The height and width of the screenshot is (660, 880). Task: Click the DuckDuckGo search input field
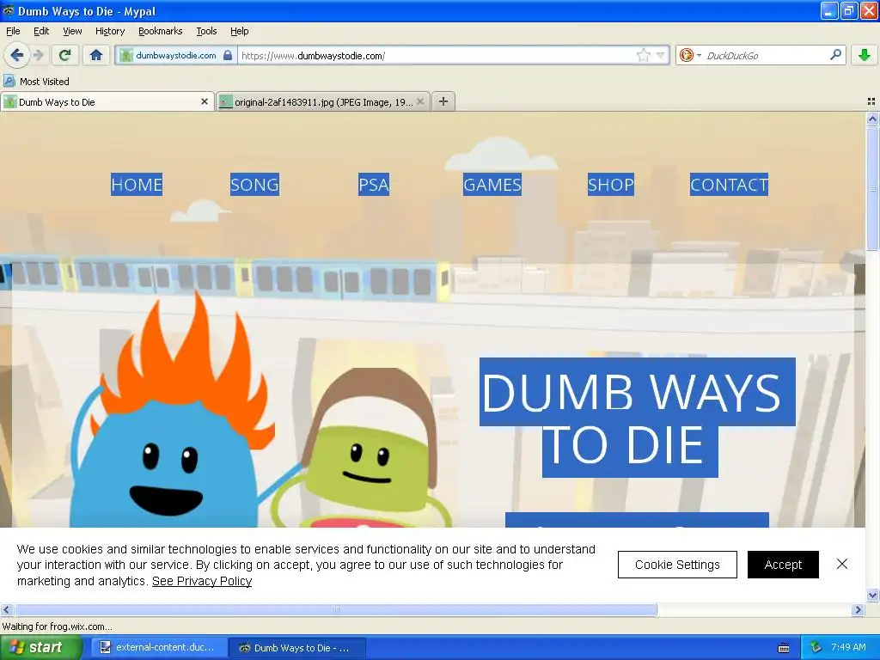point(766,56)
